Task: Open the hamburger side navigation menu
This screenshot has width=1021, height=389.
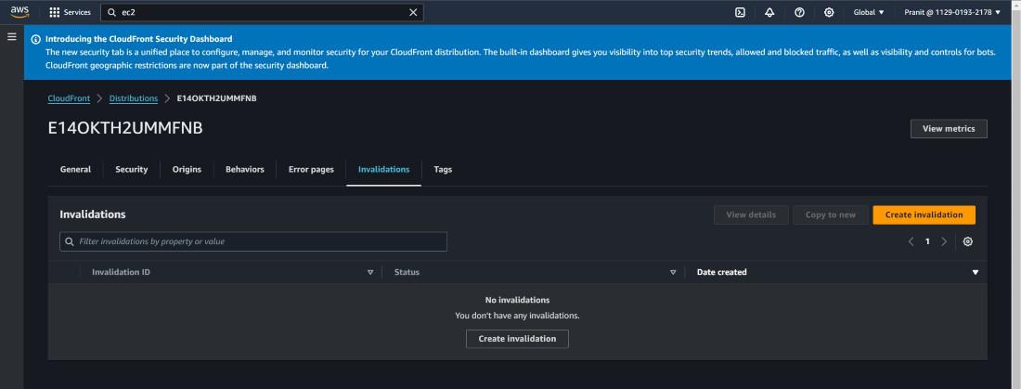Action: (x=12, y=36)
